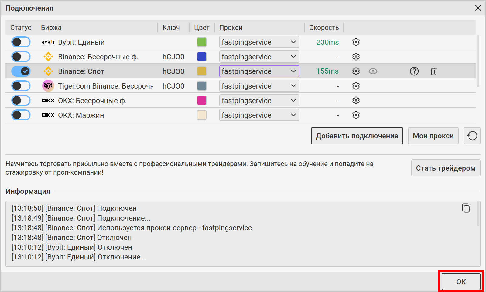Click the Скорость column header
Image resolution: width=486 pixels, height=292 pixels.
[x=324, y=27]
